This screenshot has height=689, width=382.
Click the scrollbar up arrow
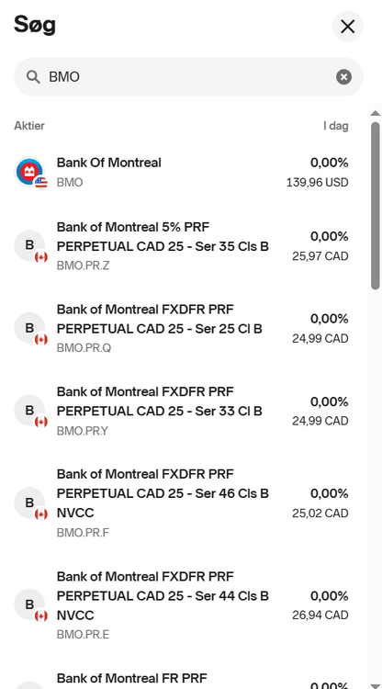coord(375,113)
